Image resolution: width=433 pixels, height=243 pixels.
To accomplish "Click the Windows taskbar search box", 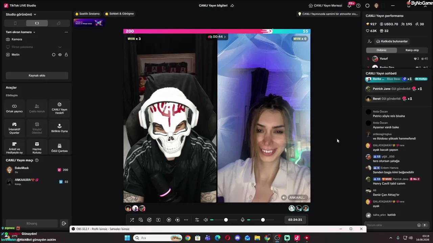I will point(157,238).
